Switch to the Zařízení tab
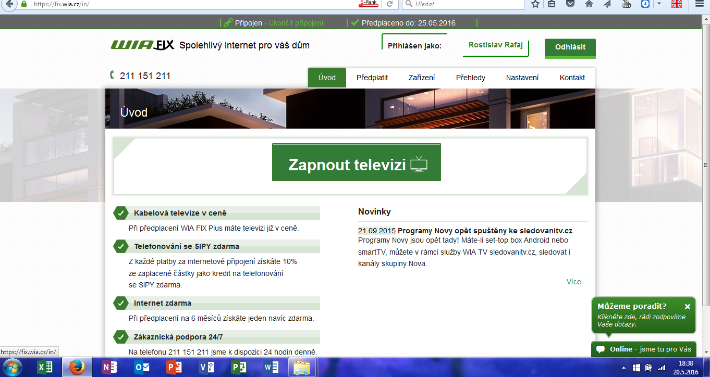Image resolution: width=710 pixels, height=377 pixels. (x=422, y=78)
